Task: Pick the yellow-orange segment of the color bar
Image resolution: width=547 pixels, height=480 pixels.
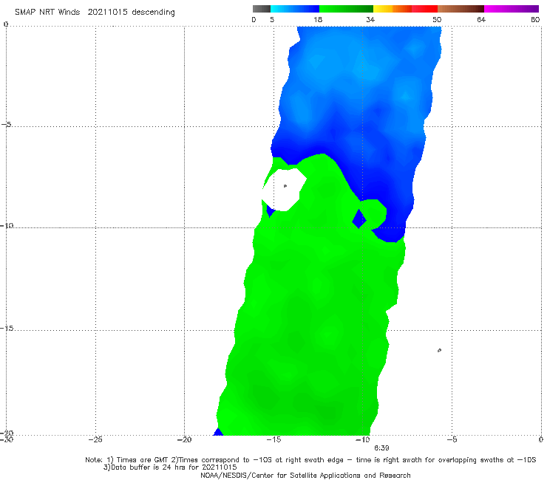Action: (393, 9)
